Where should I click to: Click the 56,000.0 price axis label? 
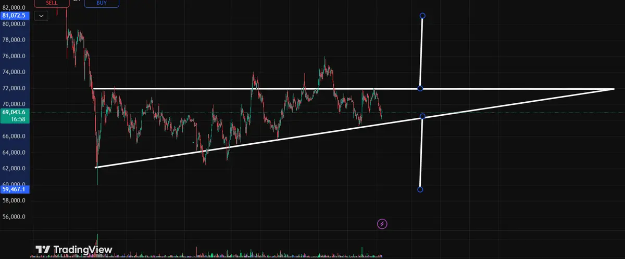click(x=14, y=217)
